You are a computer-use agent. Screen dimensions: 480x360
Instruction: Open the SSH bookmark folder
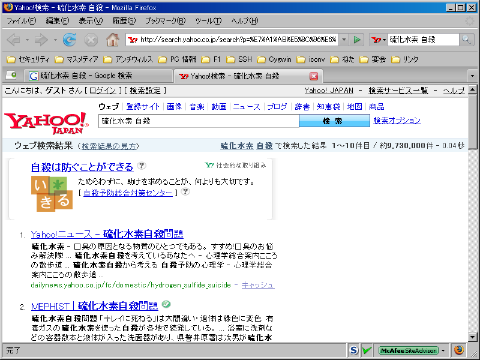[x=239, y=59]
